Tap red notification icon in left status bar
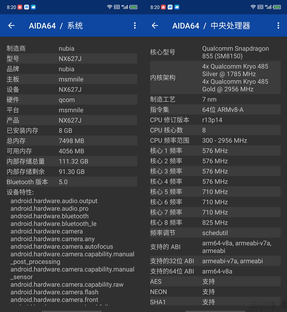Screen dimensions: 287x312 click(x=20, y=7)
